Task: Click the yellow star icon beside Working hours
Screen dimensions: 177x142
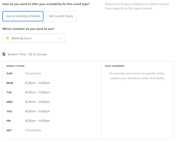Action: (7, 38)
